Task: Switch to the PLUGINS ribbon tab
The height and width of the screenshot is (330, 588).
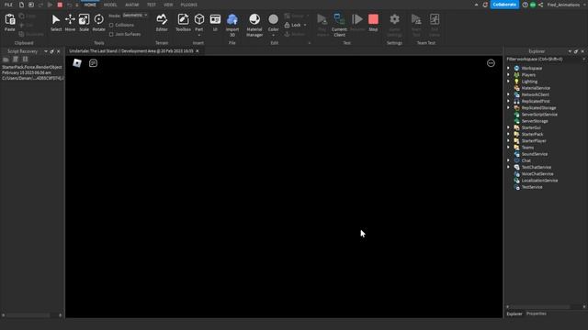Action: pyautogui.click(x=188, y=5)
